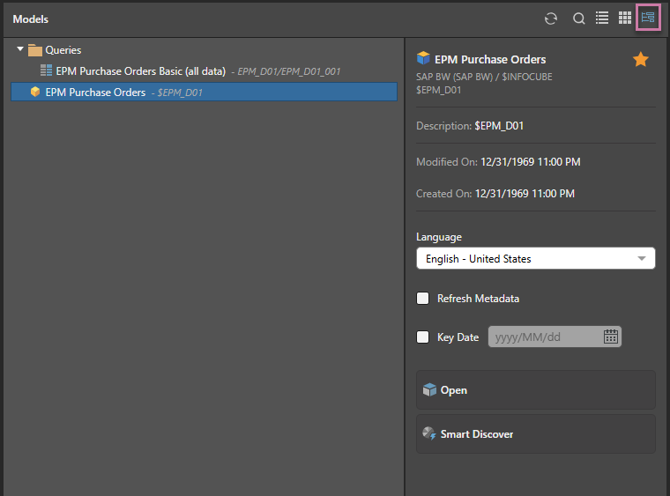Toggle the details panel view icon
Viewport: 670px width, 496px height.
pos(649,18)
